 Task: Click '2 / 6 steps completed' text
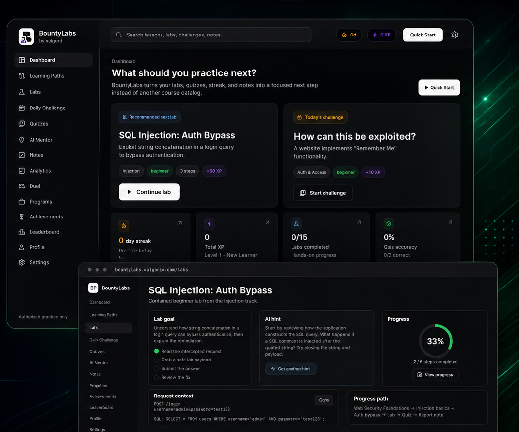435,361
